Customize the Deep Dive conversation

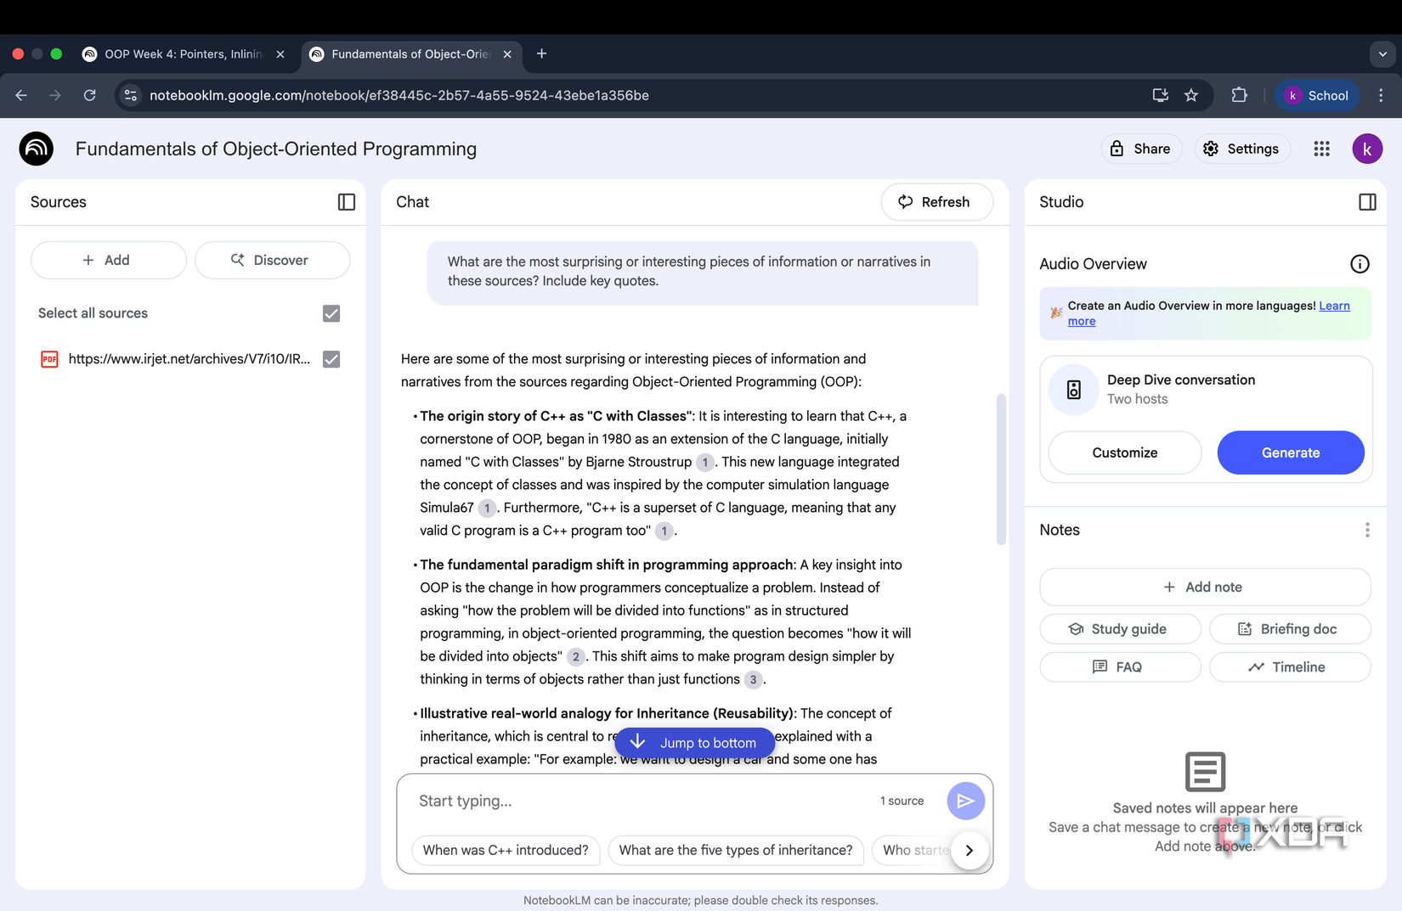(x=1125, y=453)
